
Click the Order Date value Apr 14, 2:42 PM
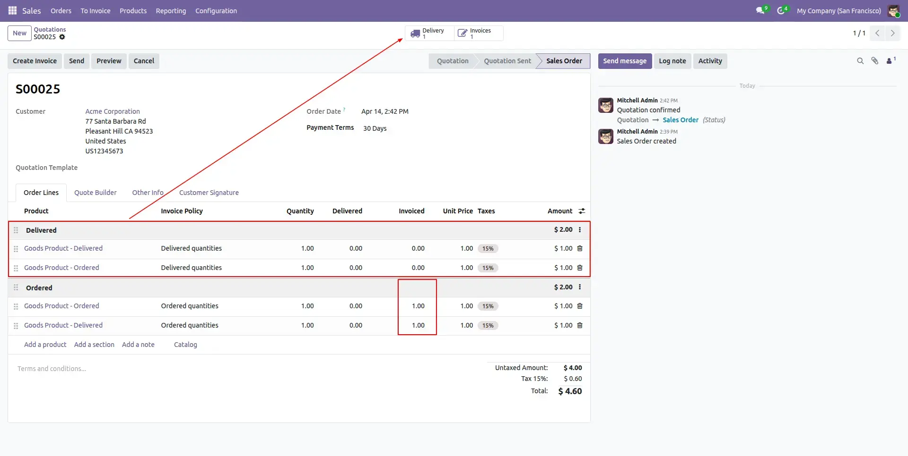tap(385, 111)
